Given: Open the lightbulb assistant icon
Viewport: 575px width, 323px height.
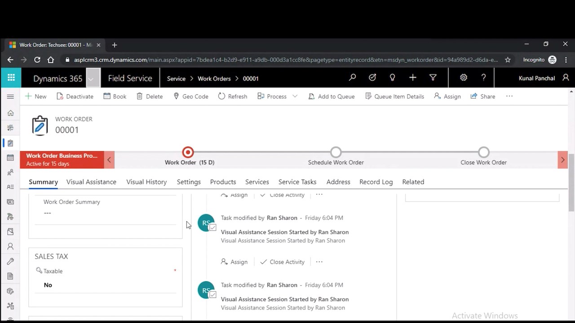Looking at the screenshot, I should coord(392,78).
